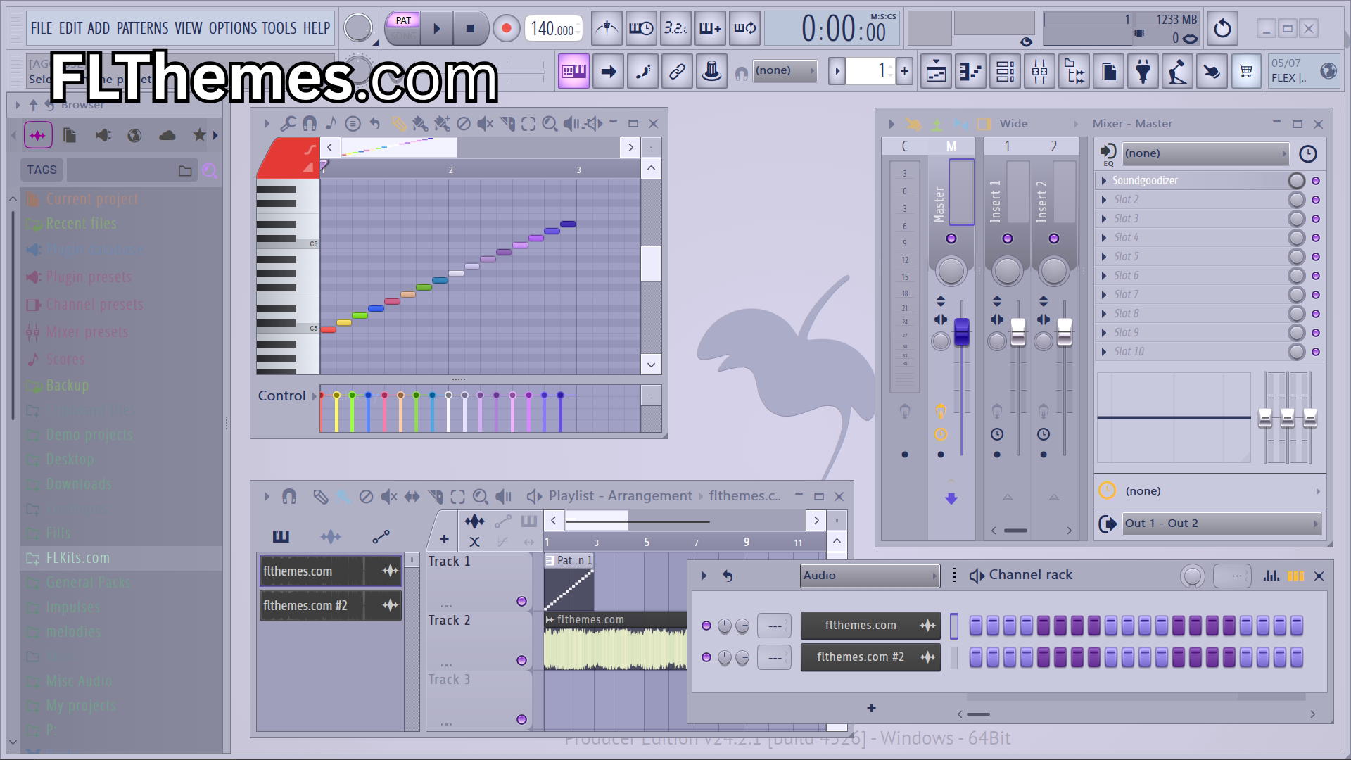Open piano roll wrench tools menu

tap(288, 124)
